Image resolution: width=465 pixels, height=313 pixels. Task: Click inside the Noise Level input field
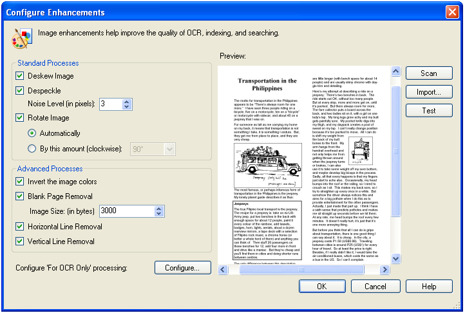click(111, 104)
